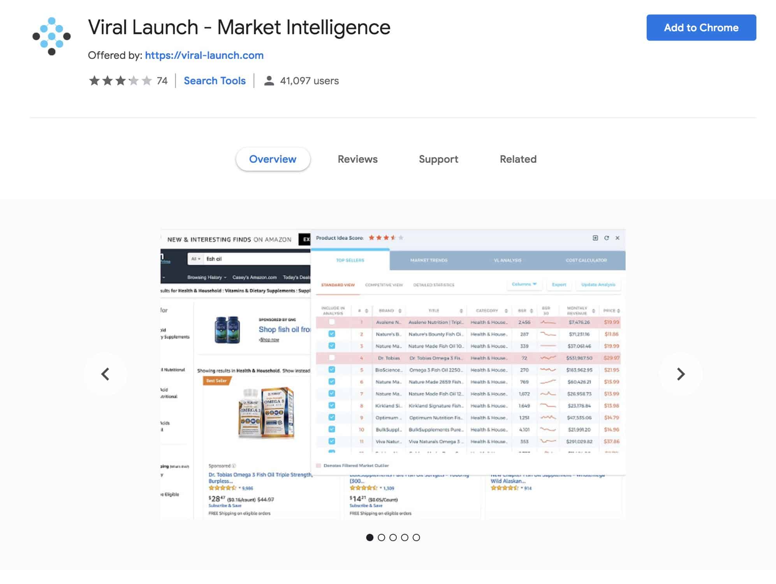This screenshot has height=584, width=776.
Task: Open the Top Sellers tab in preview
Action: click(350, 260)
